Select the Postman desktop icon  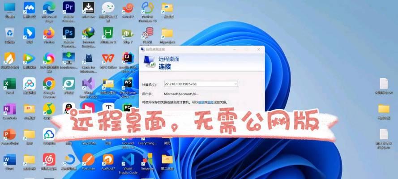tap(88, 160)
